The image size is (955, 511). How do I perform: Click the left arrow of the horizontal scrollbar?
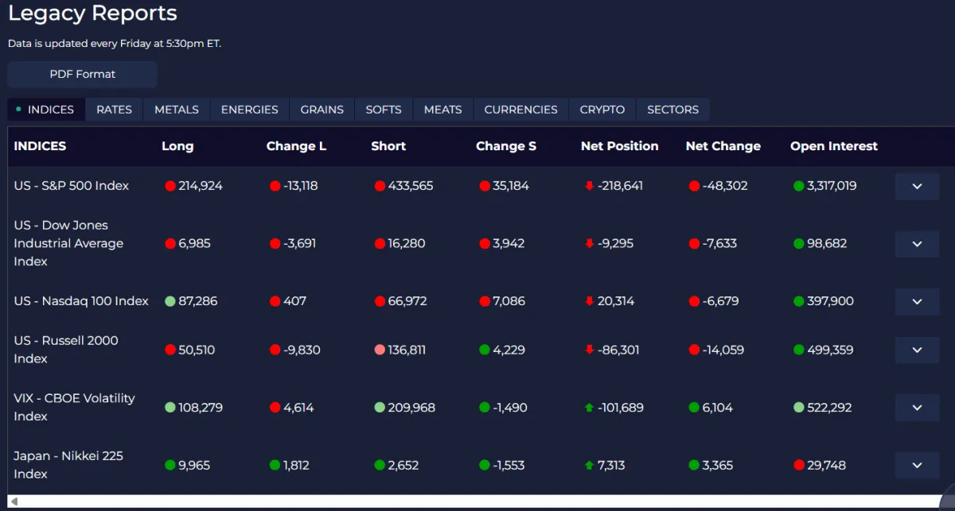coord(14,501)
